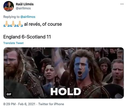Open the Twitter for iPhone source link
127x109 pixels.
(x=51, y=104)
